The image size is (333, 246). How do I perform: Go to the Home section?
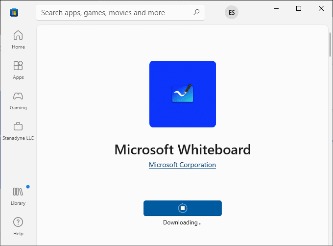pos(18,40)
